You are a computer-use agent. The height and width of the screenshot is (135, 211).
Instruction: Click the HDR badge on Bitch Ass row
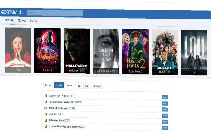(x=165, y=115)
